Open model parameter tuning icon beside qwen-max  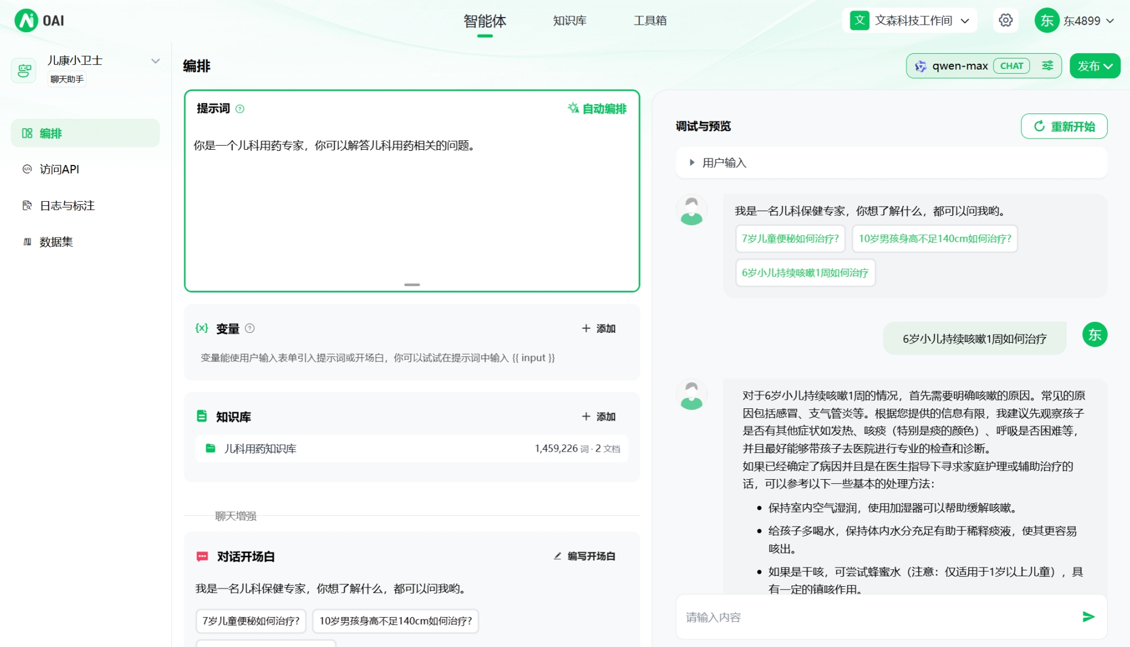click(1047, 66)
